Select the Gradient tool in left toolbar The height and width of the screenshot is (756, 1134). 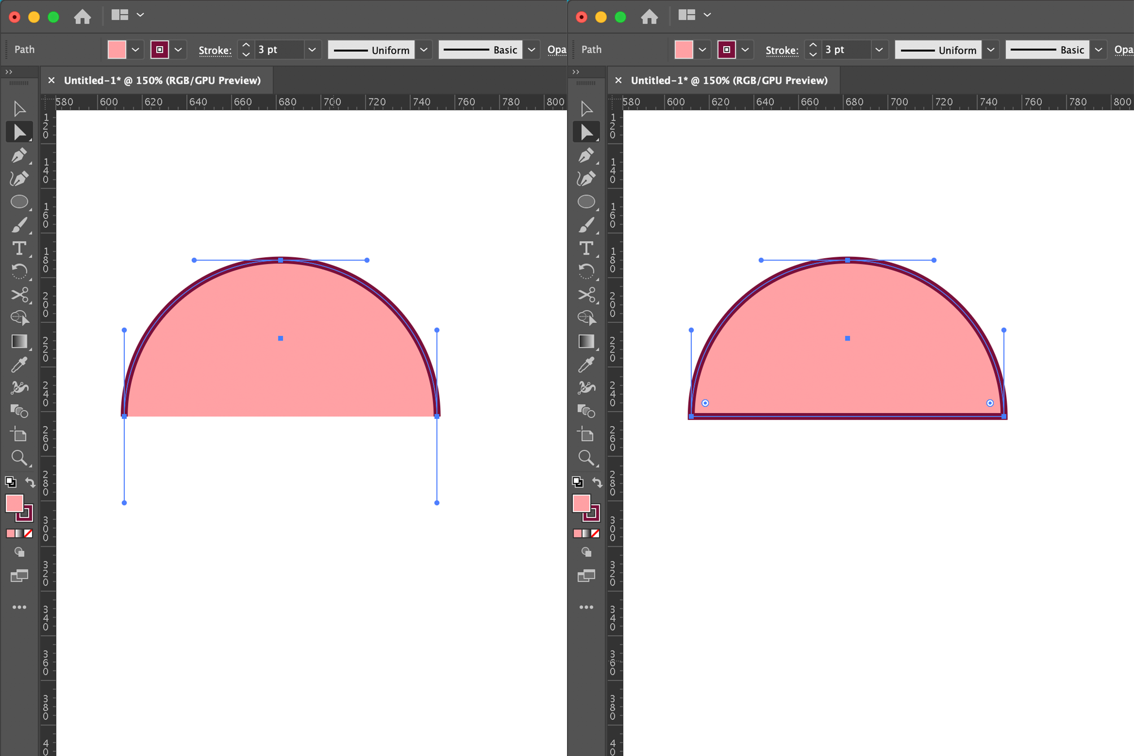(19, 341)
